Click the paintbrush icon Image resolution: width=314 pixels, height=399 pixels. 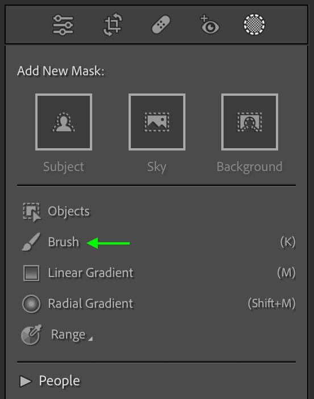(x=31, y=242)
